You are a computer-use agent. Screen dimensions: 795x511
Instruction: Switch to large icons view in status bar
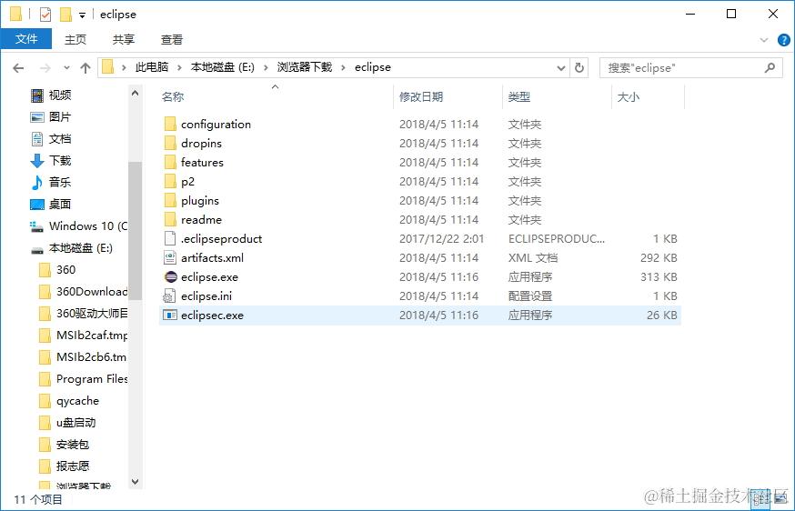coord(780,499)
